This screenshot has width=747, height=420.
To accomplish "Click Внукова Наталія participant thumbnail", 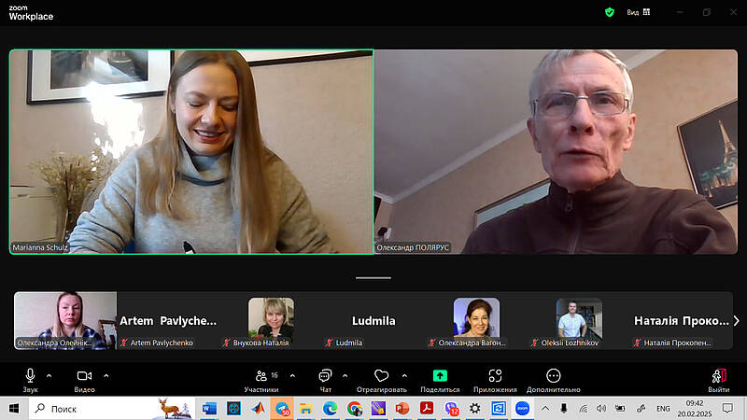I will click(x=271, y=320).
